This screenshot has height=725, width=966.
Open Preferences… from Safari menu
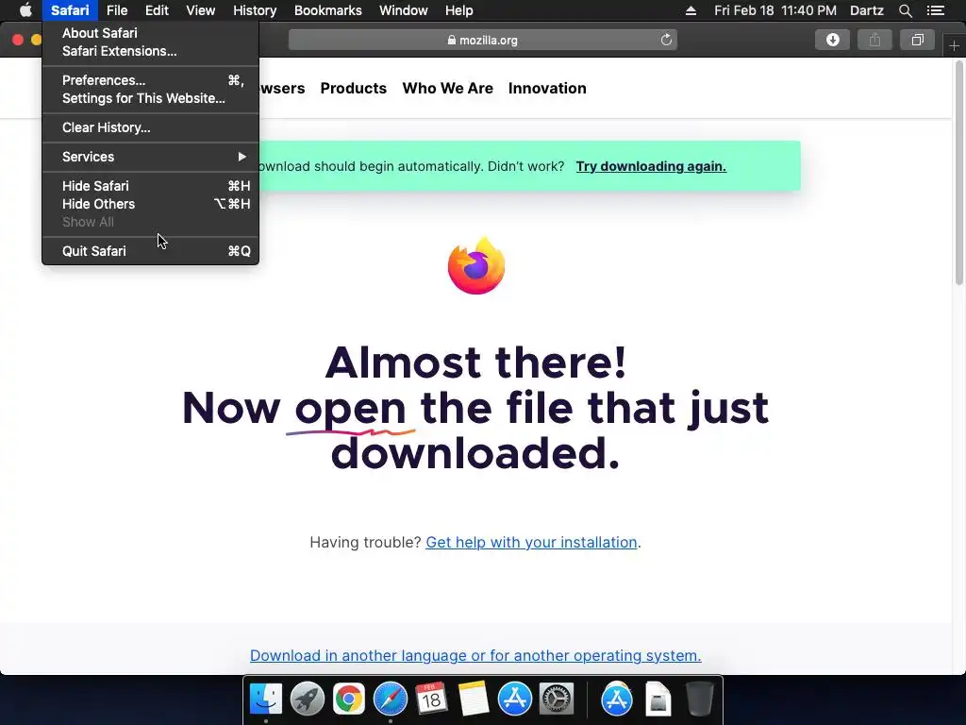pos(150,81)
